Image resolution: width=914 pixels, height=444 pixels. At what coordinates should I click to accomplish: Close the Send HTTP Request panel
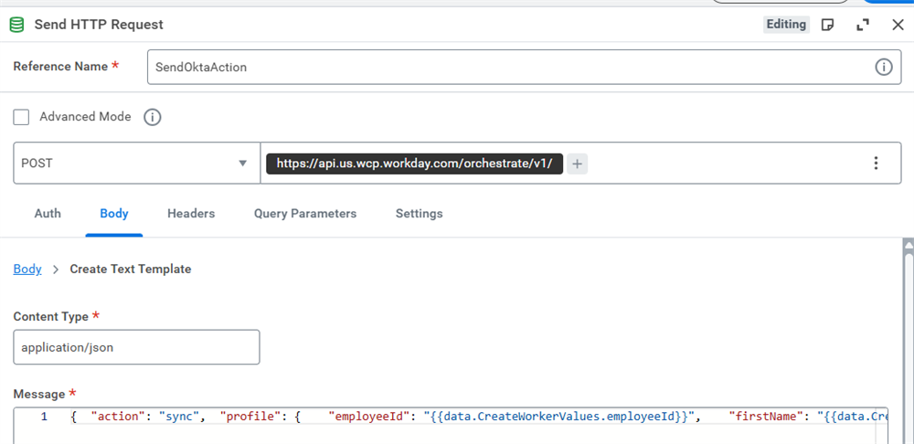tap(898, 25)
